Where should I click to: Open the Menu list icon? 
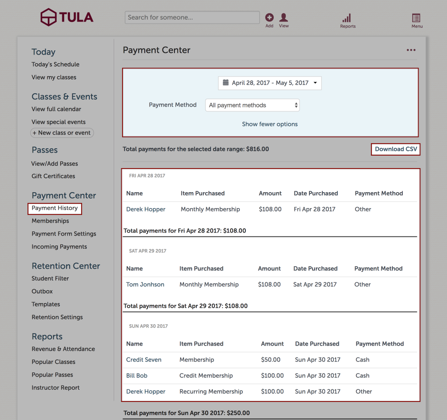point(416,18)
